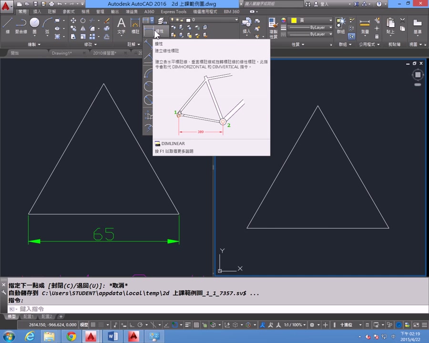The image size is (429, 343).
Task: Select the Arc (弧) tool
Action: [47, 25]
